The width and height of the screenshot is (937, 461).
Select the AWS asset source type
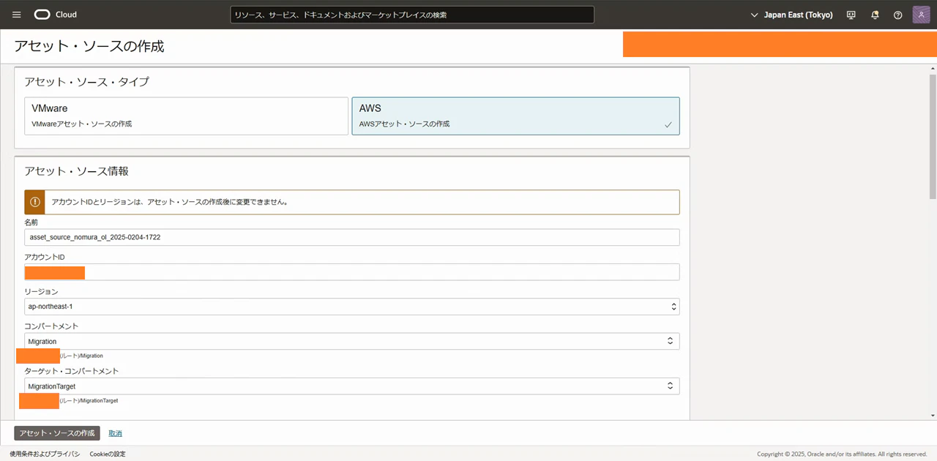pos(515,116)
